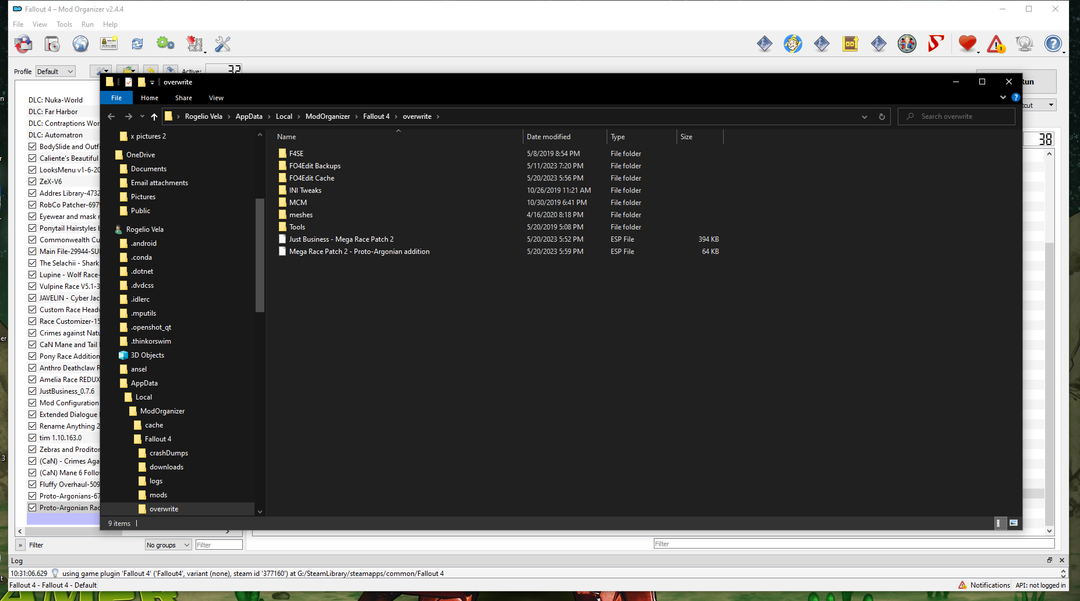Switch Explorer to large icons view
This screenshot has width=1080, height=601.
(x=1014, y=523)
